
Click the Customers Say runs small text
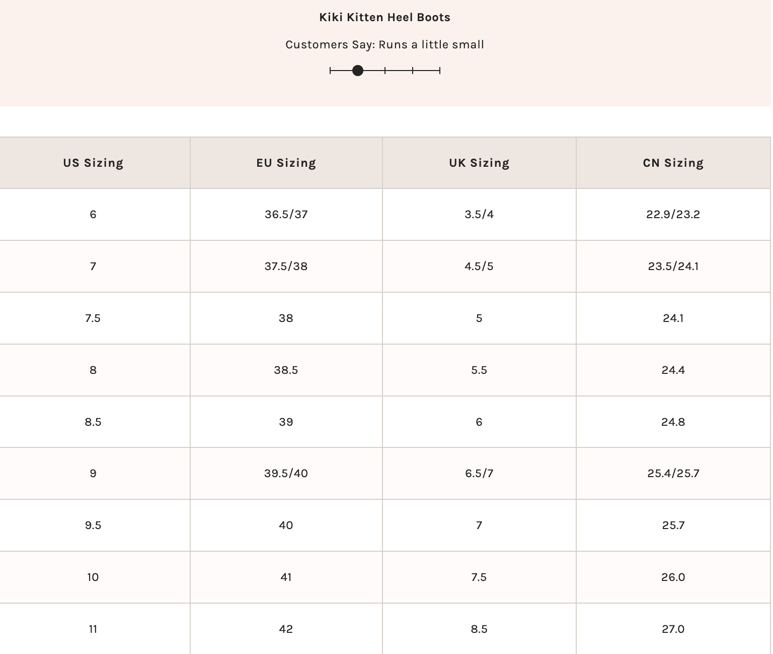(385, 45)
